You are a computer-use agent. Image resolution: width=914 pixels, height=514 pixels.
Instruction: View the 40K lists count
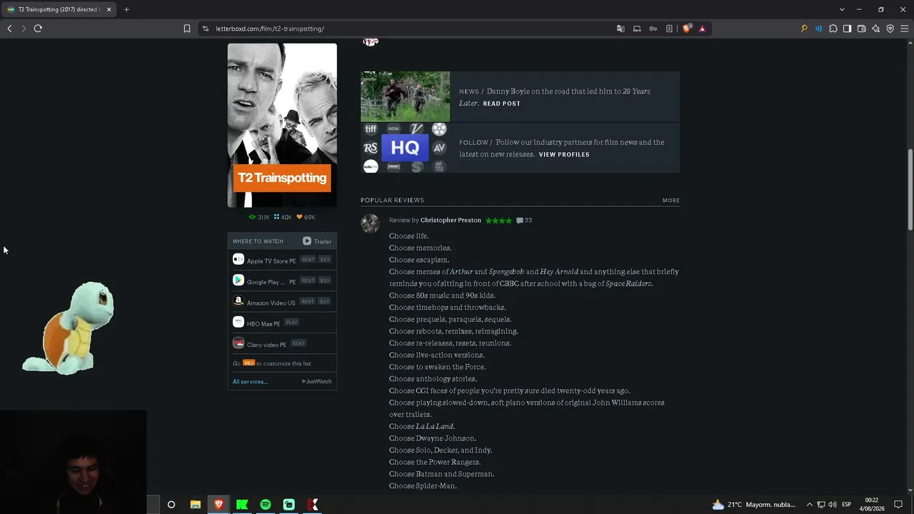coord(283,217)
